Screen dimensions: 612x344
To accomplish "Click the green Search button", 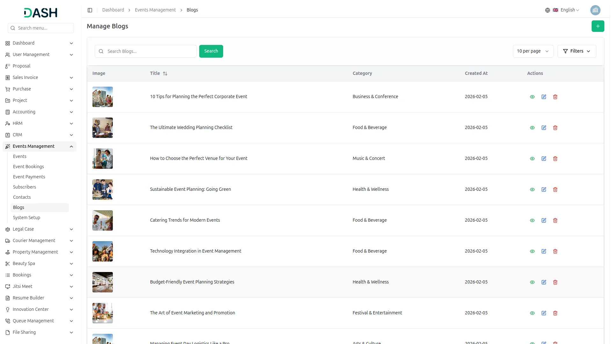I will pos(211,51).
